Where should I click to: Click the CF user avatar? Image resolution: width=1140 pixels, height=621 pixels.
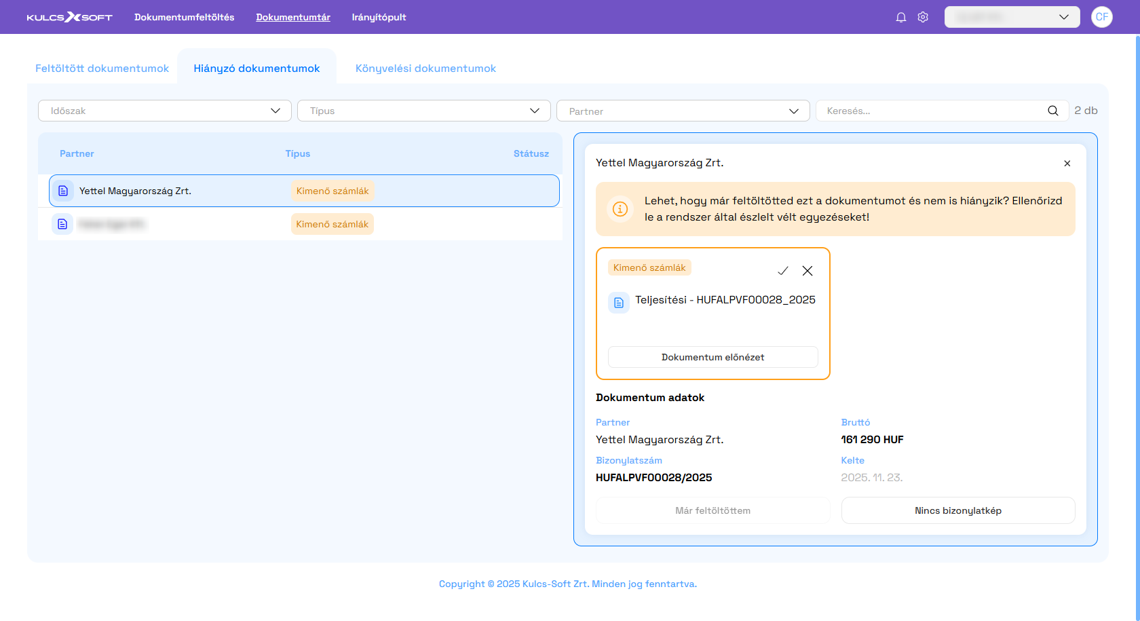click(1102, 17)
